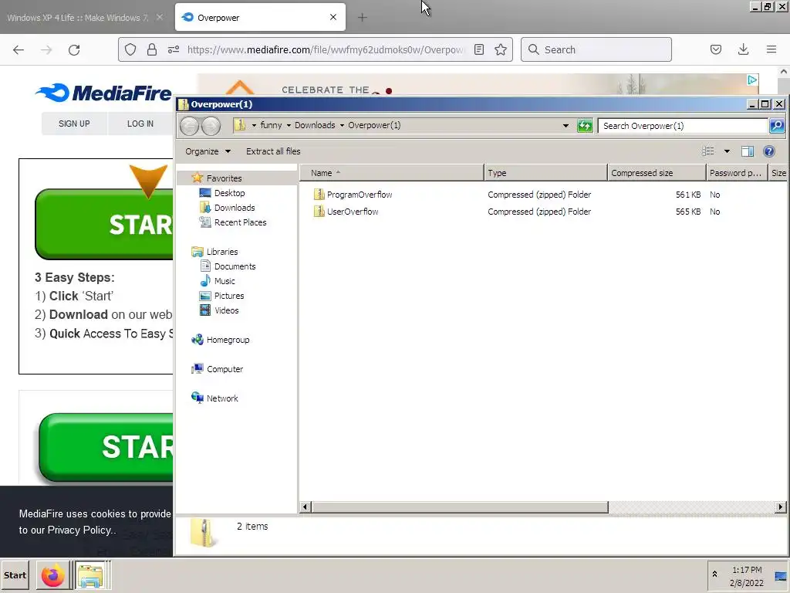Open Firefox tracking protection shield icon
Viewport: 790px width, 593px height.
tap(130, 49)
